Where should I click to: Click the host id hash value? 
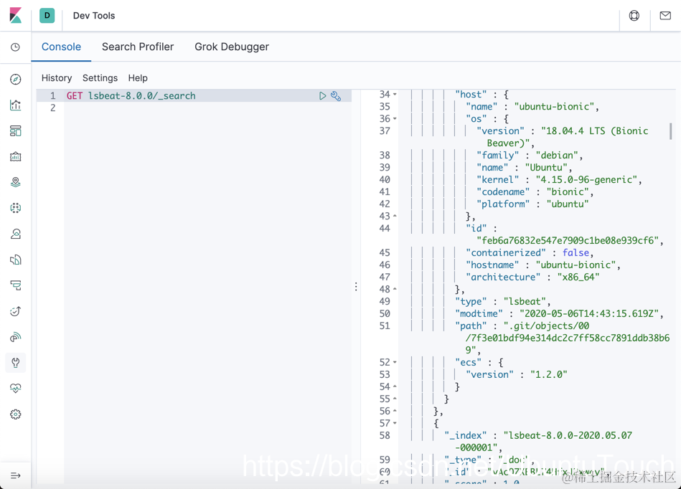[x=568, y=240]
